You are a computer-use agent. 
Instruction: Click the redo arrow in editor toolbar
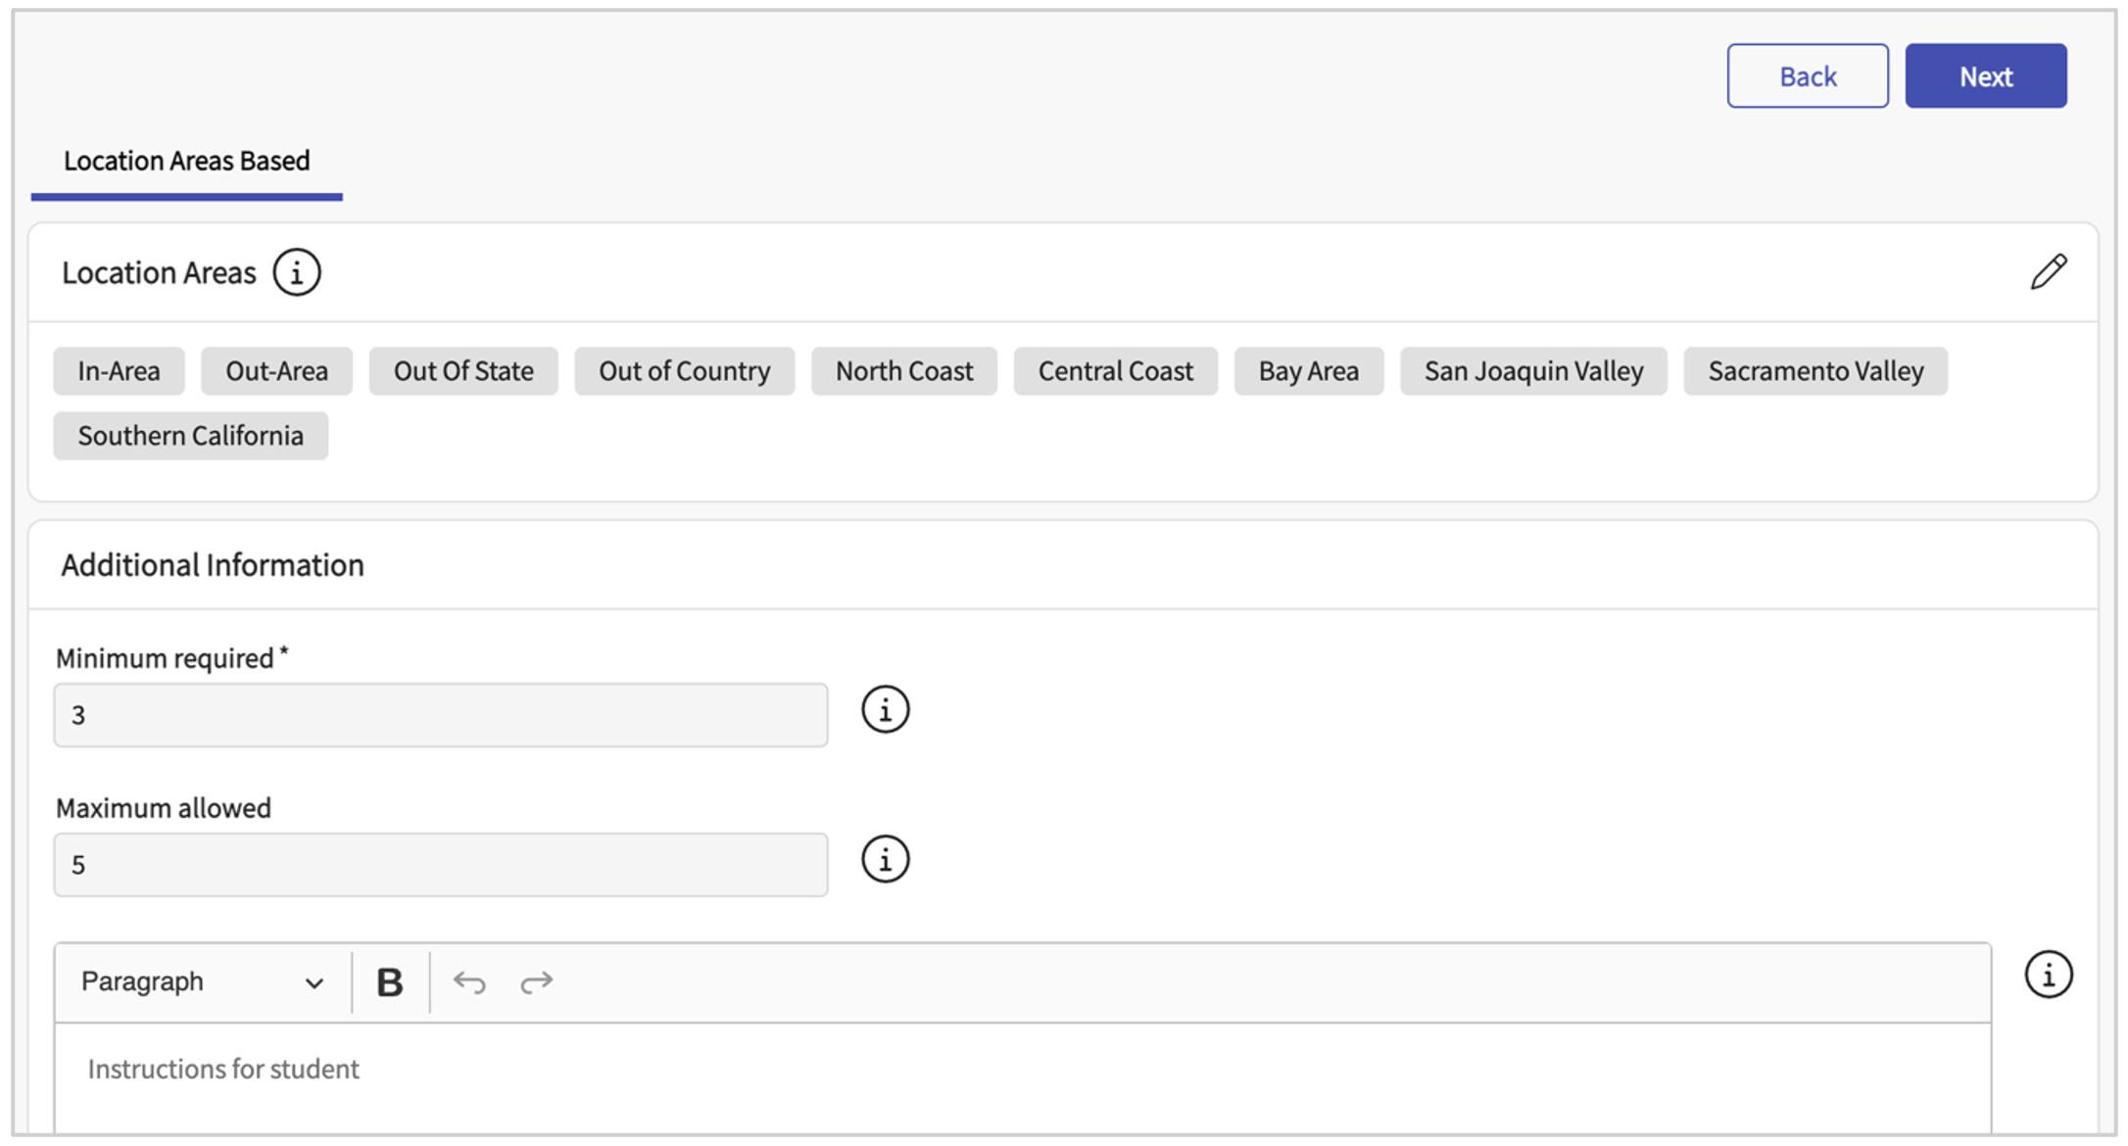[536, 981]
